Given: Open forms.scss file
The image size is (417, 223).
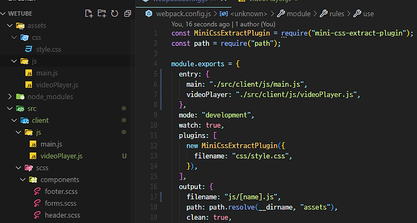Looking at the screenshot, I should point(61,204).
